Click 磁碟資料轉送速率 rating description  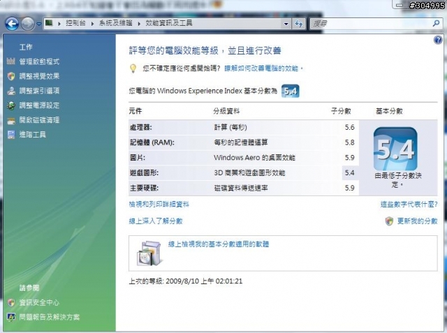click(x=241, y=188)
